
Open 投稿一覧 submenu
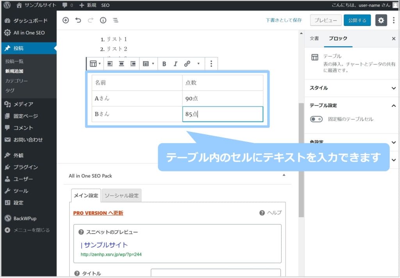(14, 61)
